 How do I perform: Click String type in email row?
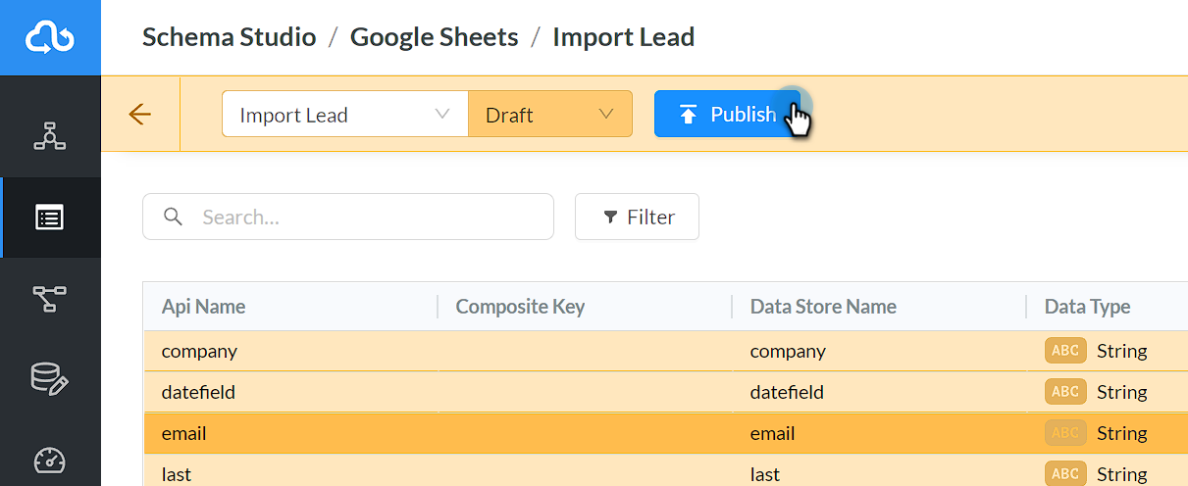(x=1122, y=433)
